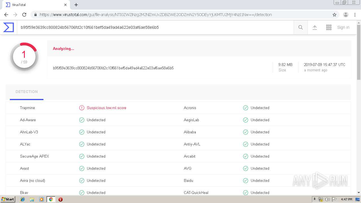This screenshot has width=361, height=203.
Task: Click the file hash text in summary
Action: 113,68
